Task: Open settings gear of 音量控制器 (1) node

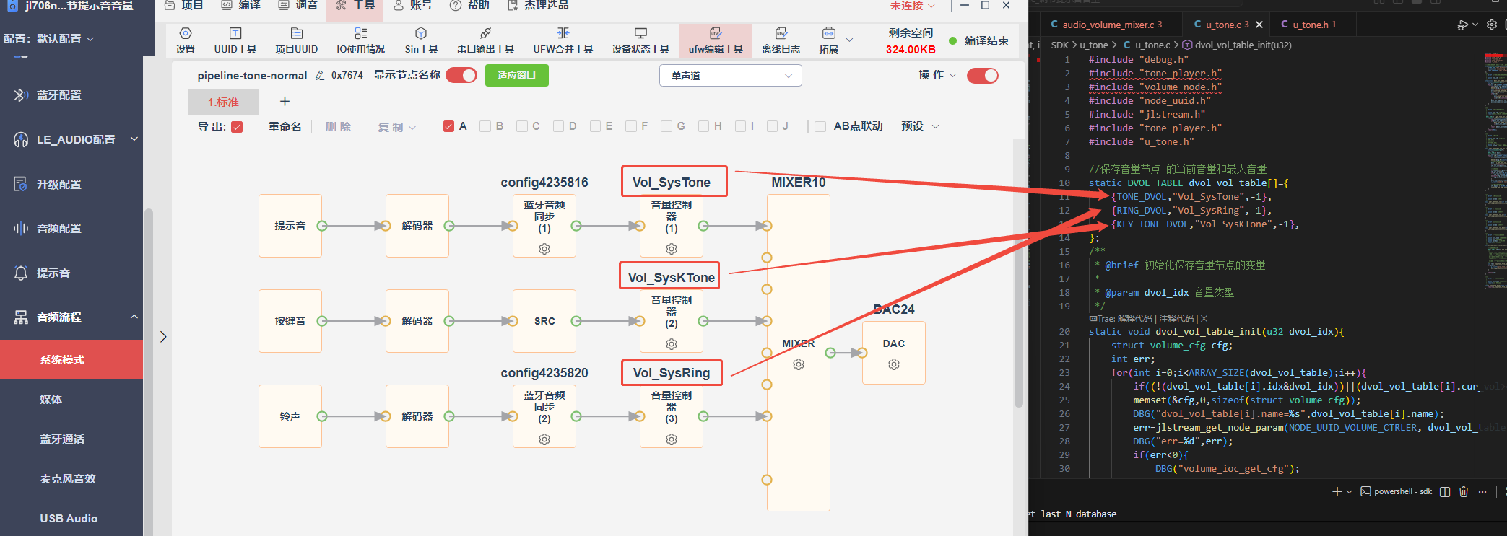Action: (x=672, y=249)
